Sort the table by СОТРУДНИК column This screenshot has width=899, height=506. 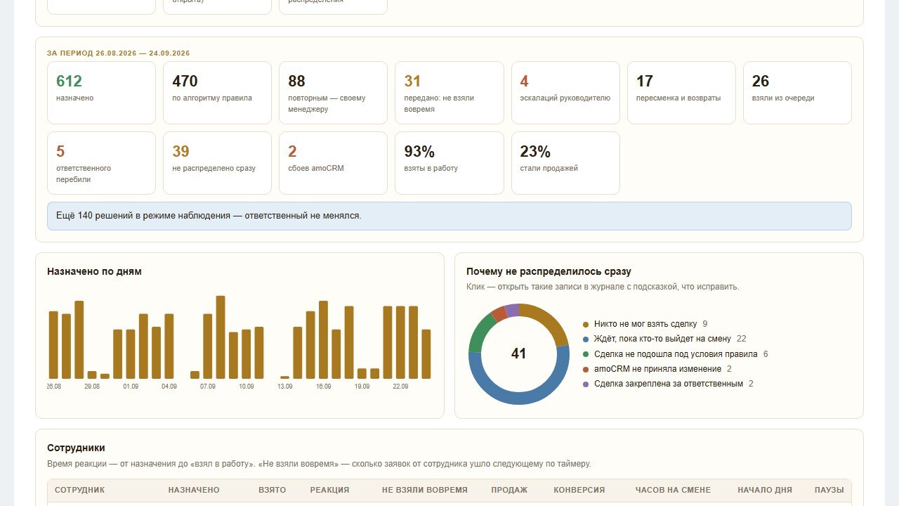point(80,490)
